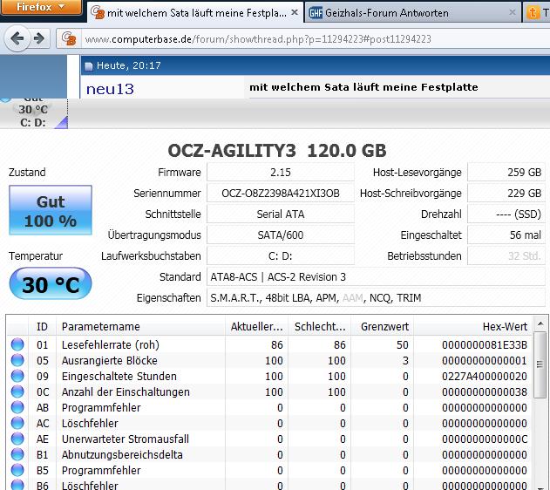Click the Drehzahl value ---- (SSD)

click(x=506, y=214)
